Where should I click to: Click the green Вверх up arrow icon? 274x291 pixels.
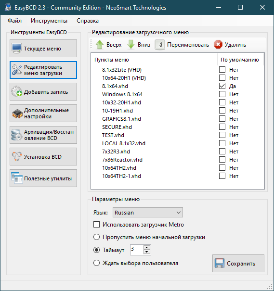[x=100, y=45]
